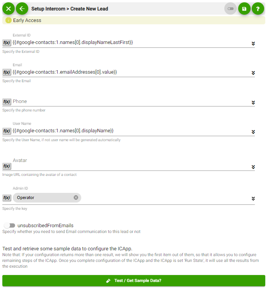
Task: Click the Phone input field
Action: [131, 101]
